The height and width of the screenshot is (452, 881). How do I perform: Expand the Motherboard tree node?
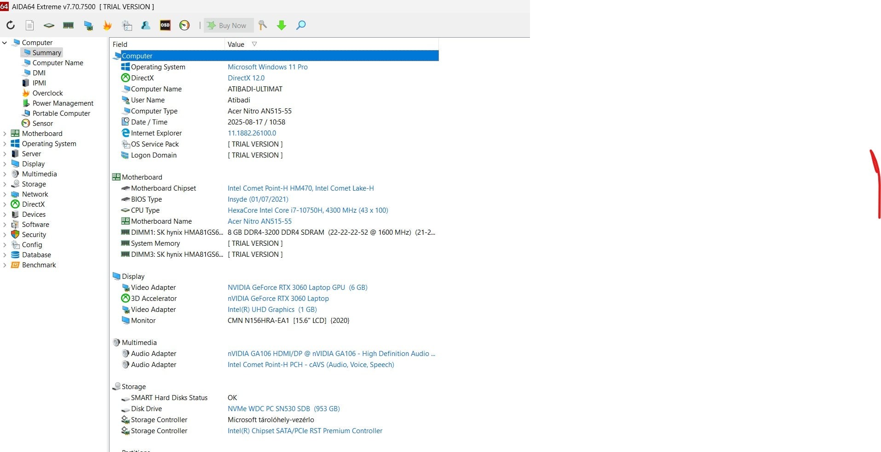click(5, 134)
